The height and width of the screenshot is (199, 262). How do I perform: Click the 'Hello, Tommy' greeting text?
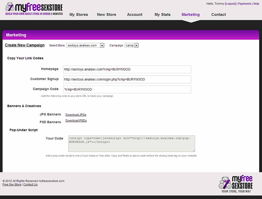click(215, 4)
